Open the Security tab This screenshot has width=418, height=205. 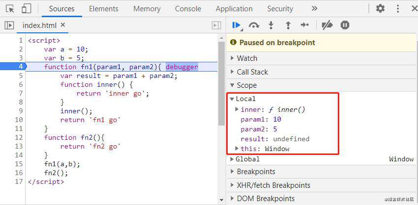click(x=280, y=9)
